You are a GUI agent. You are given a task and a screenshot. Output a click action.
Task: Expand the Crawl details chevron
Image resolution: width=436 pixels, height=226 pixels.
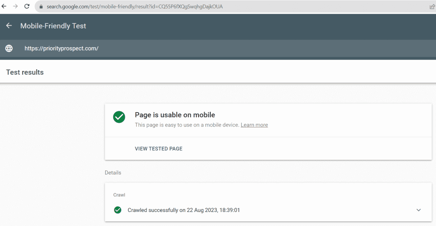419,210
